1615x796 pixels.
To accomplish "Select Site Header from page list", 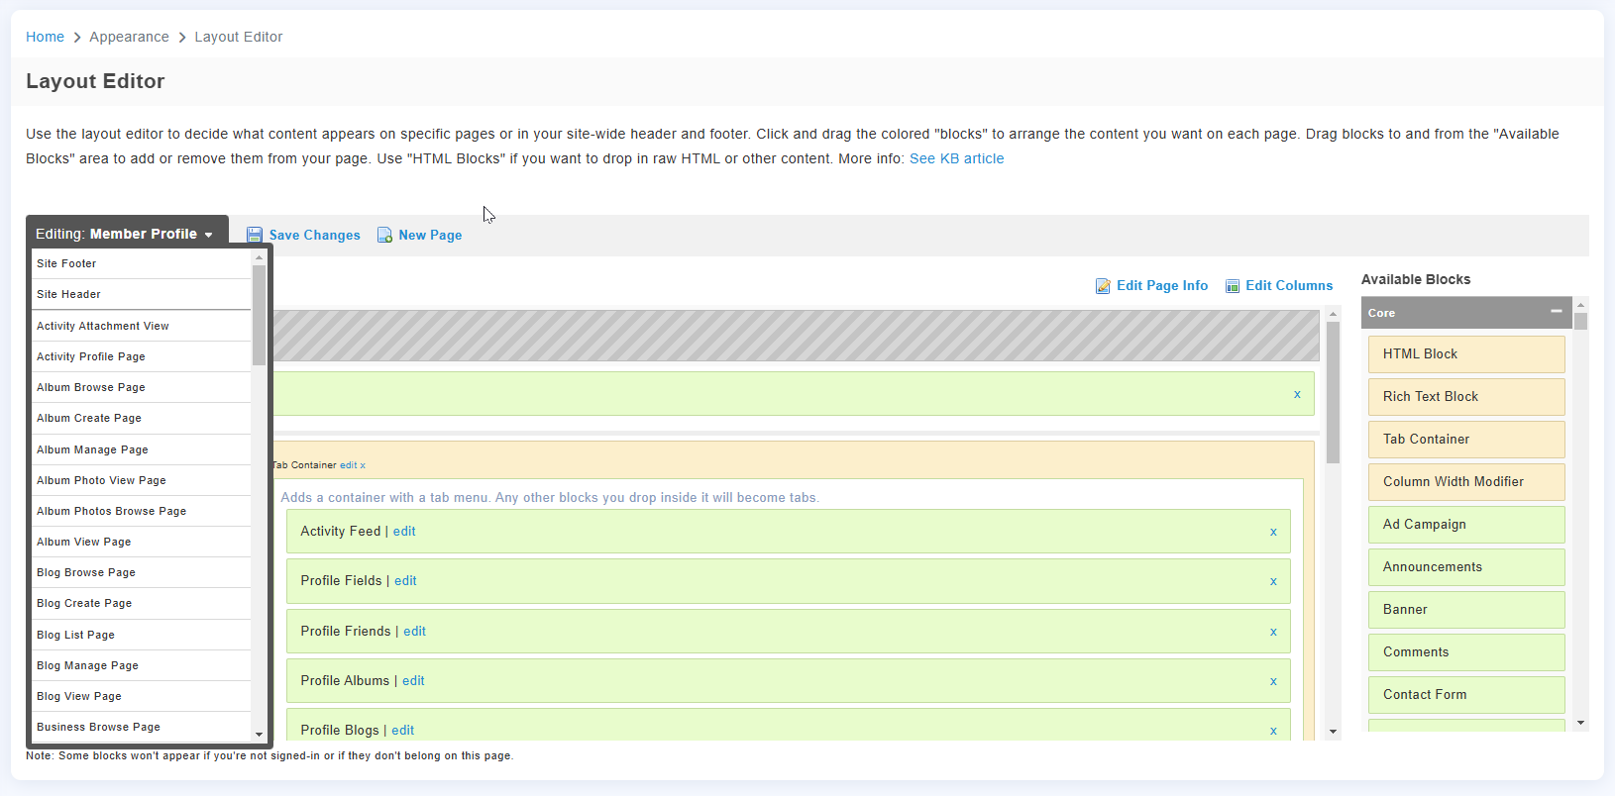I will [141, 294].
